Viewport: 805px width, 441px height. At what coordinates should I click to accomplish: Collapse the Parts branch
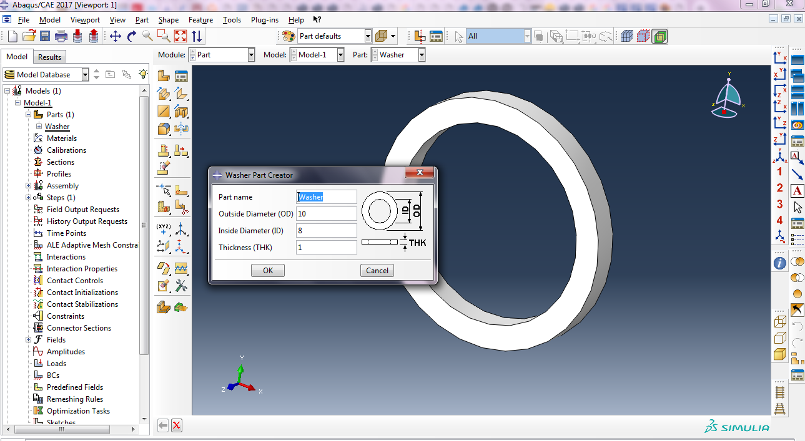[x=28, y=114]
